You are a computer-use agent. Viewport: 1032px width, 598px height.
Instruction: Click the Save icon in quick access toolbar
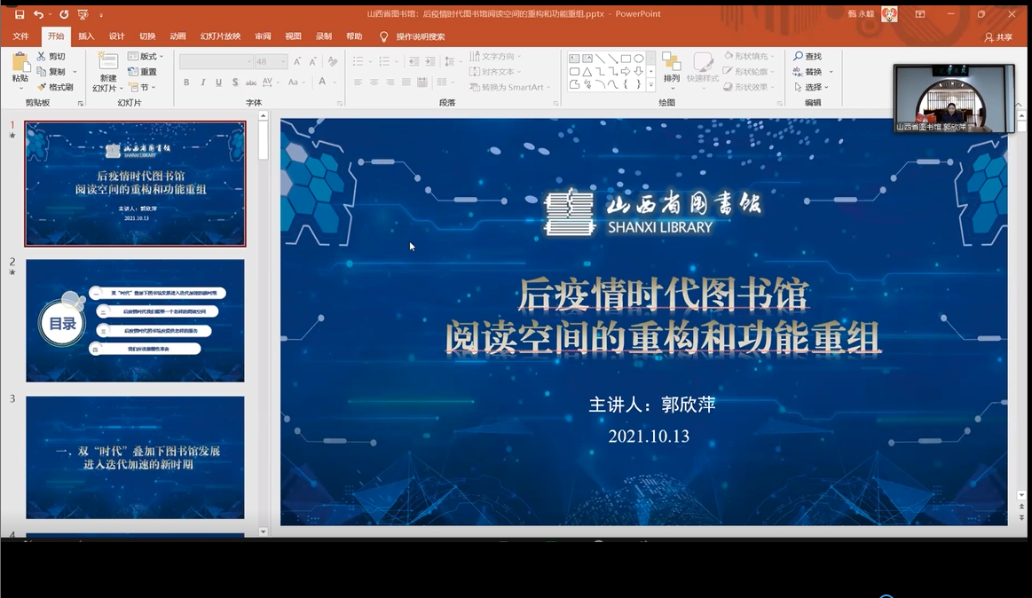pos(20,14)
